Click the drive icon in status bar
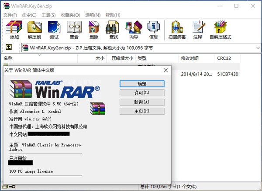This screenshot has width=262, height=191. pyautogui.click(x=5, y=187)
